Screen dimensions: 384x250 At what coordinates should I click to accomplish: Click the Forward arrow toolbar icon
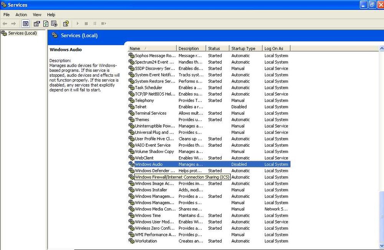tap(14, 23)
